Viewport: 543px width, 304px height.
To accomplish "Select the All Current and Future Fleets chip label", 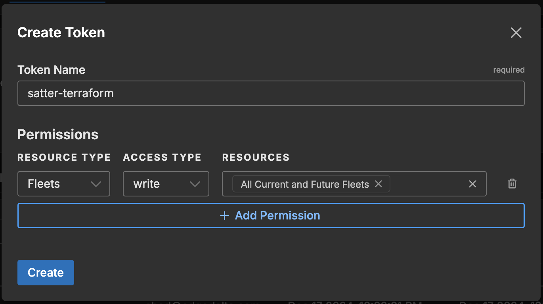I will coord(304,184).
